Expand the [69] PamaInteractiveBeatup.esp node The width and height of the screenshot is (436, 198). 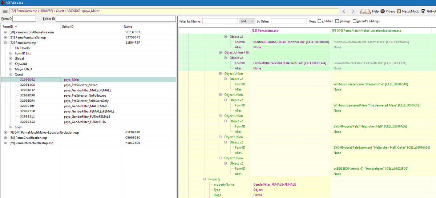pyautogui.click(x=5, y=143)
